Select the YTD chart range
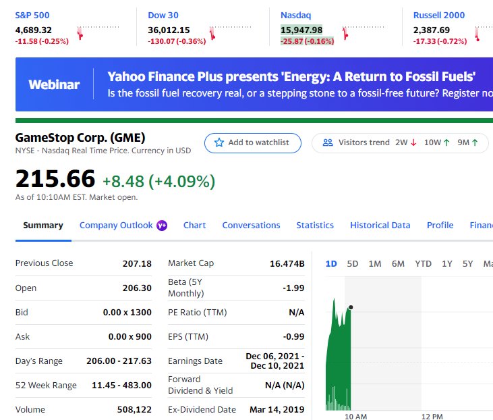This screenshot has width=493, height=420. (424, 264)
